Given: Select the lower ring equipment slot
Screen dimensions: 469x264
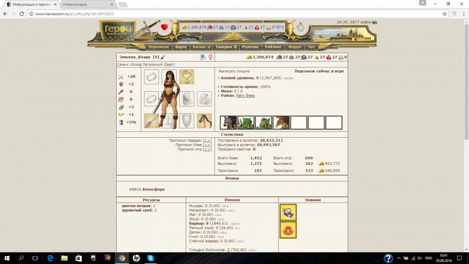Looking at the screenshot, I should pyautogui.click(x=151, y=99).
